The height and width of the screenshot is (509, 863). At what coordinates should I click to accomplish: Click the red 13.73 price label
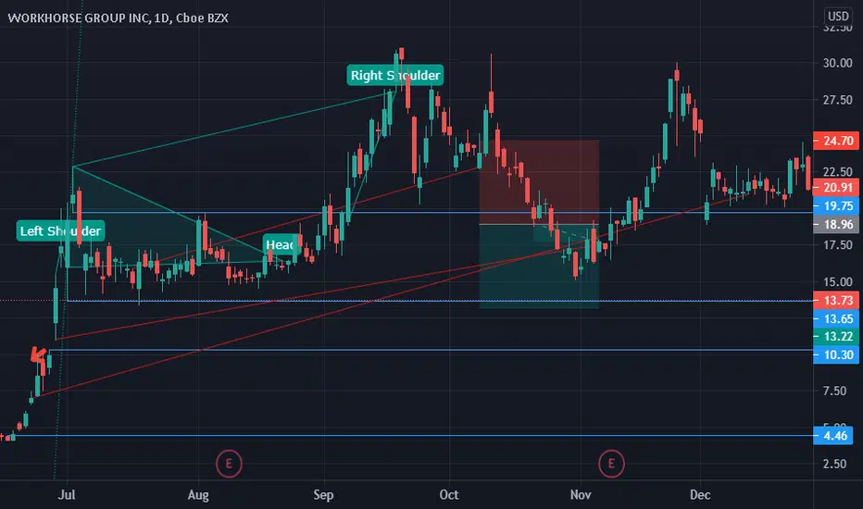point(835,301)
